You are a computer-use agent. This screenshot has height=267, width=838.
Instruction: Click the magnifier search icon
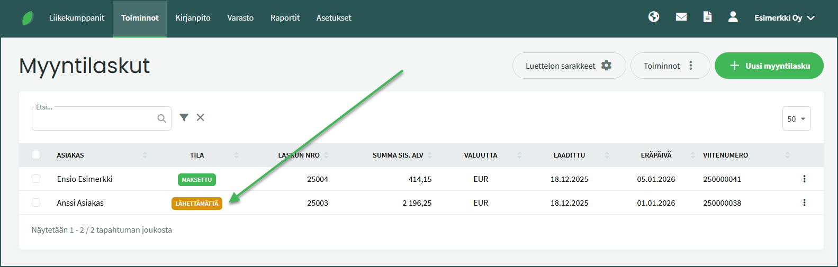[x=161, y=118]
